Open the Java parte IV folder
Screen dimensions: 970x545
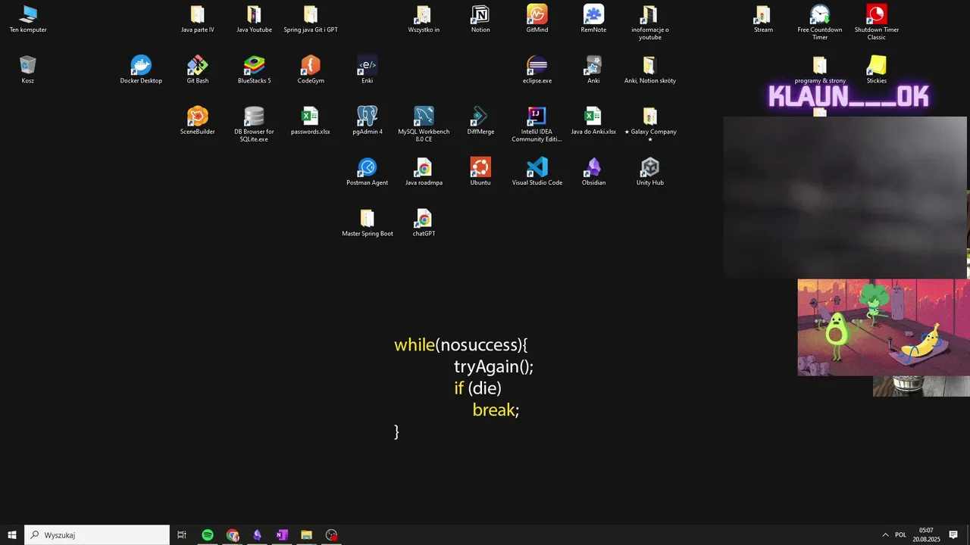point(198,20)
